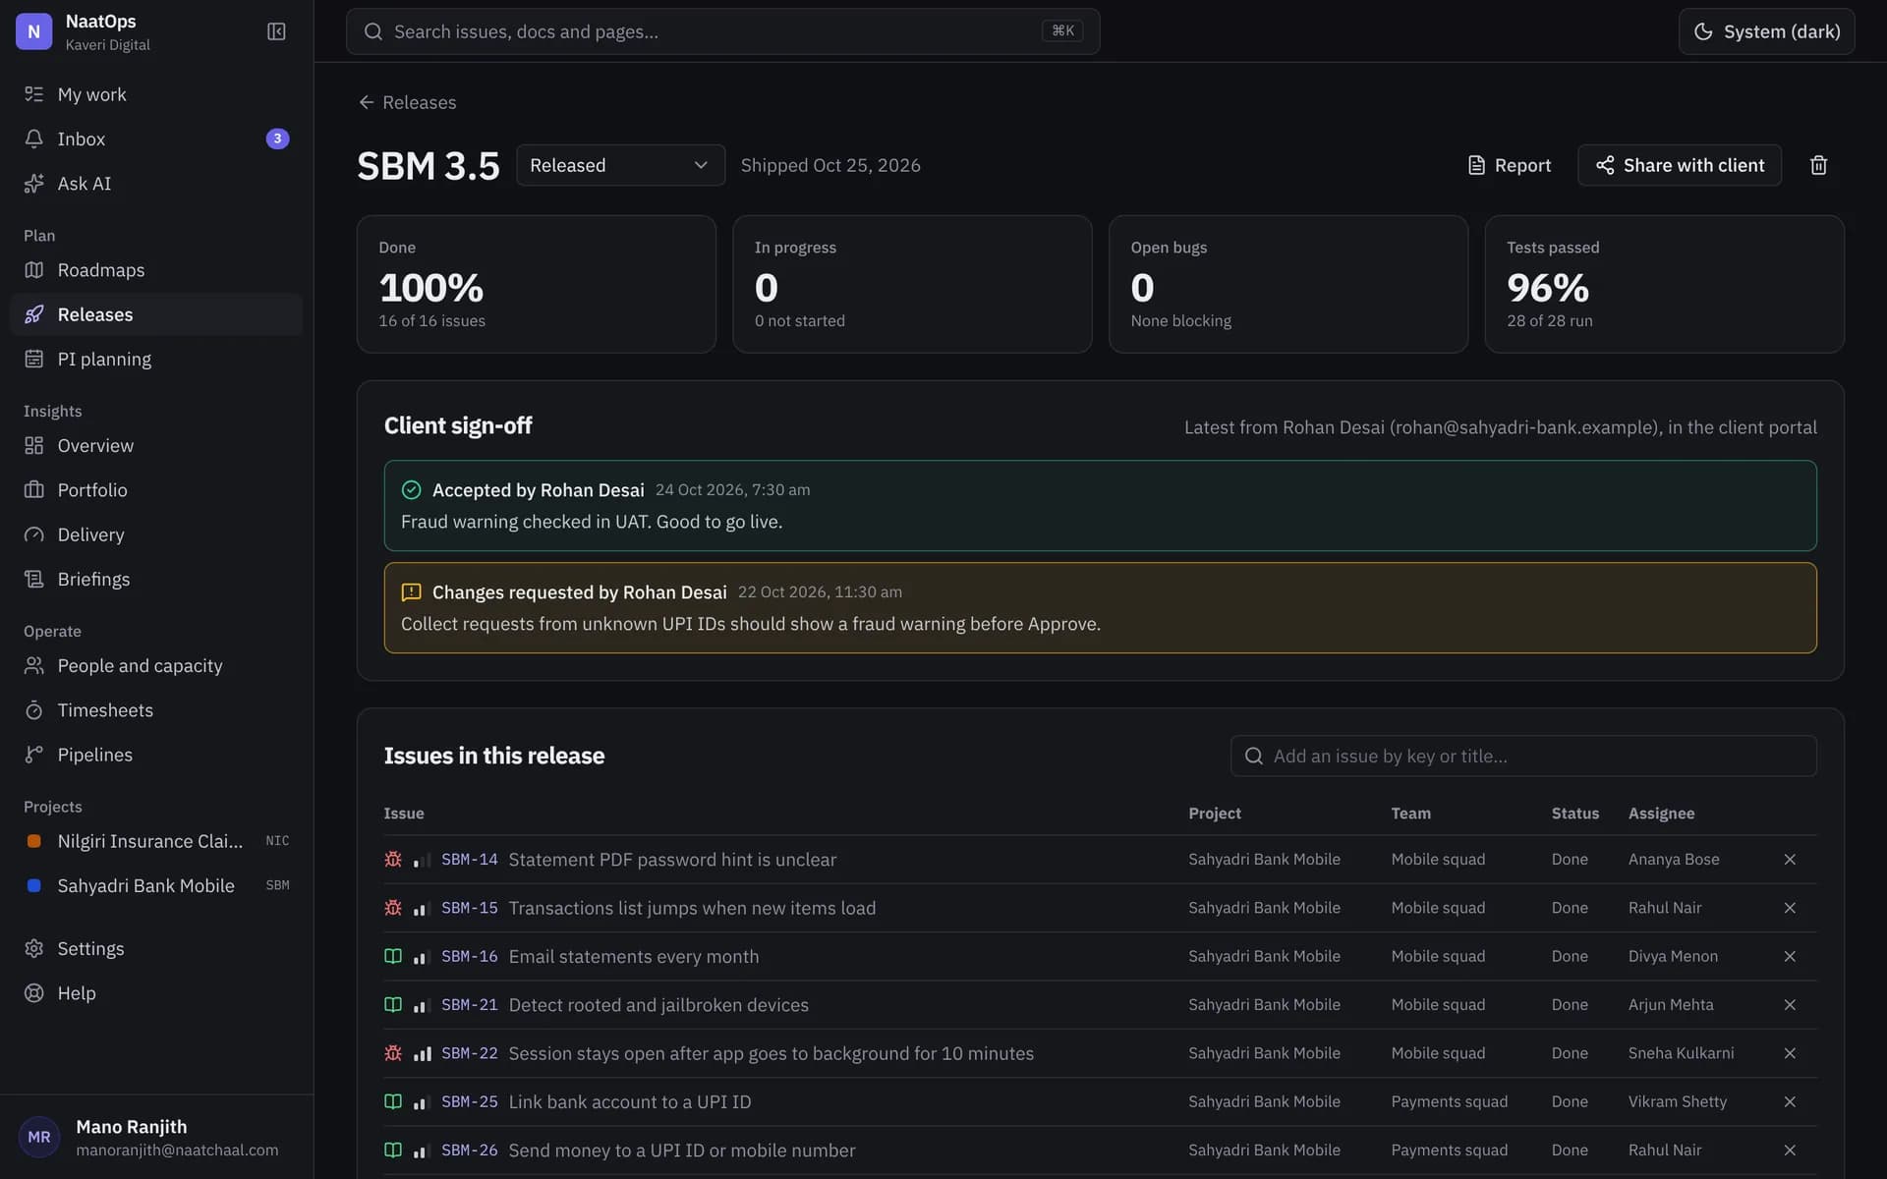This screenshot has width=1887, height=1179.
Task: Open Pipelines branch item
Action: tap(157, 755)
